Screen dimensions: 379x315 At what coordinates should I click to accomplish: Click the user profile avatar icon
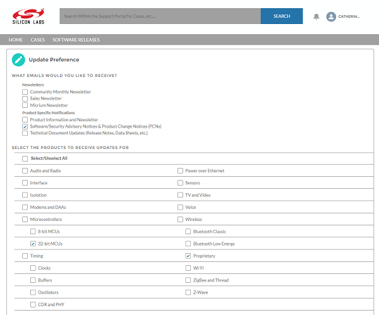coord(331,16)
